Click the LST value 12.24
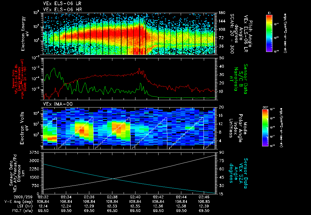 tap(66, 206)
